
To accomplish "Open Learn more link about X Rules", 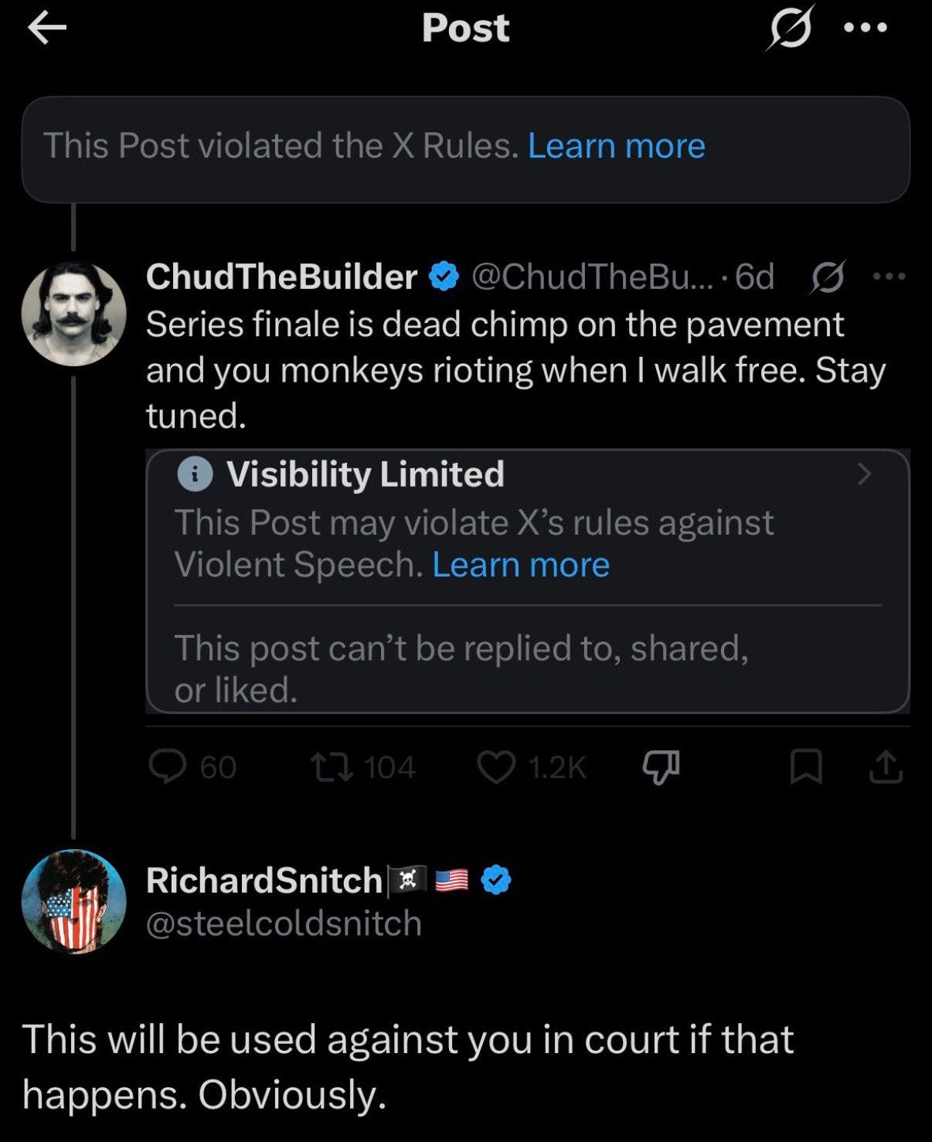I will point(616,145).
